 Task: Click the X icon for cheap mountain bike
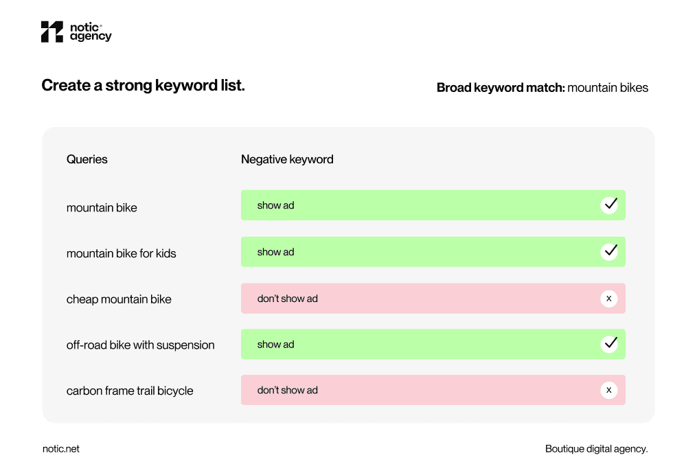[x=609, y=299]
